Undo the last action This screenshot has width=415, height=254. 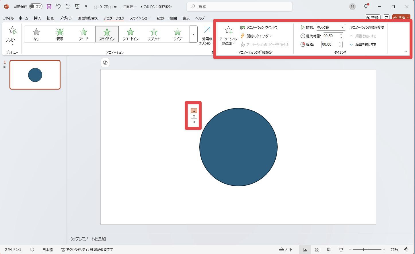tap(59, 6)
